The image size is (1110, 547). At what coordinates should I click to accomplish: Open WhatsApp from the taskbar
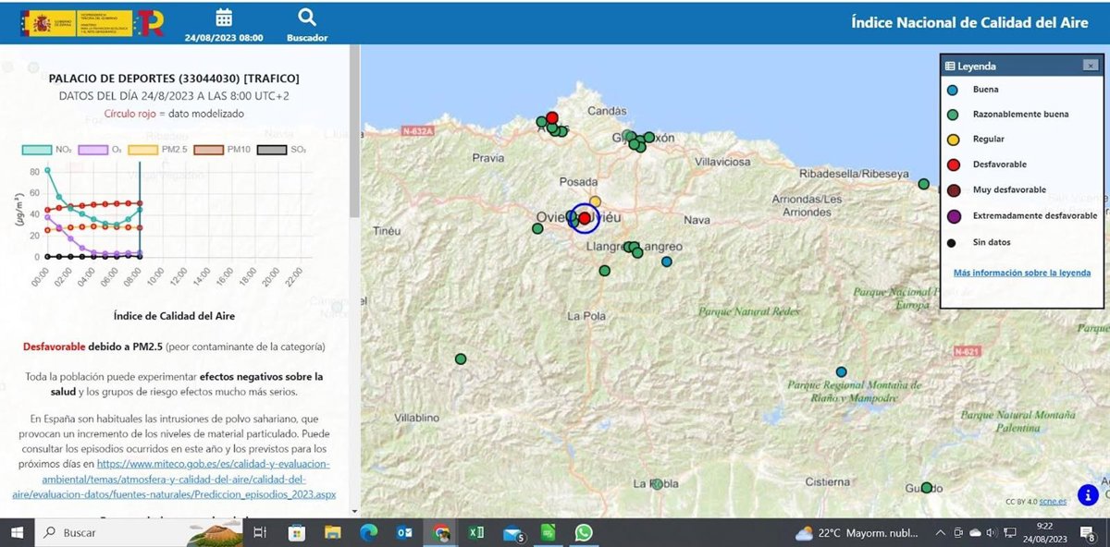[x=583, y=533]
